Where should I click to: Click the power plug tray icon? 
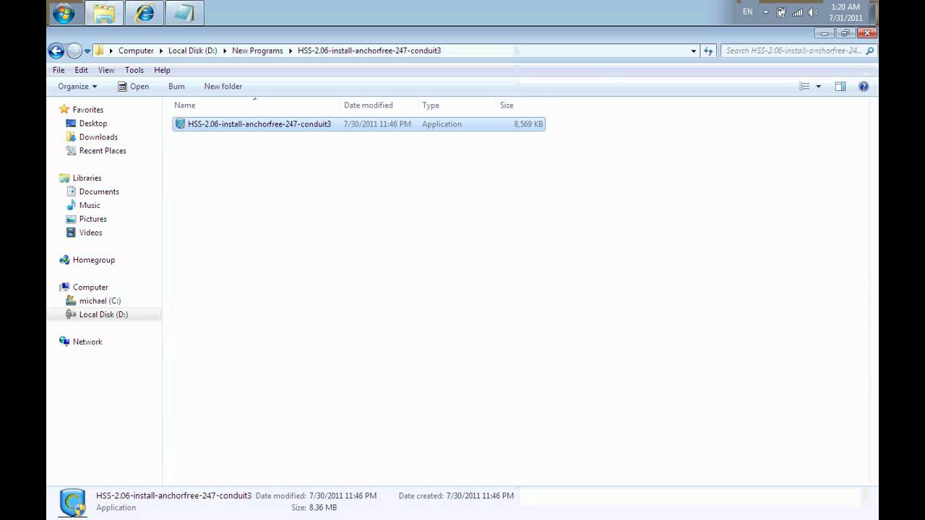click(781, 12)
